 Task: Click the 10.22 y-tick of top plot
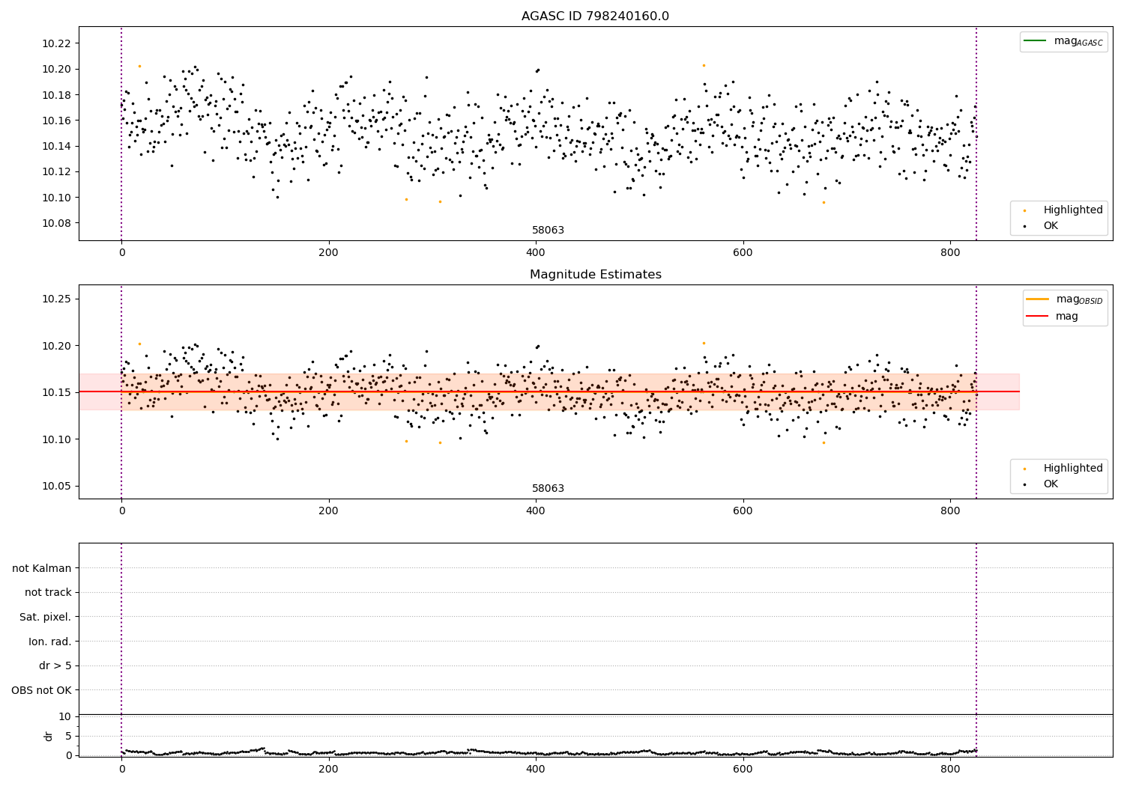56,43
